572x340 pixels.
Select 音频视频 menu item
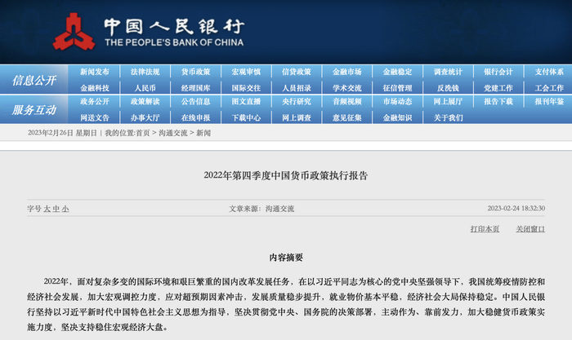[x=347, y=101]
